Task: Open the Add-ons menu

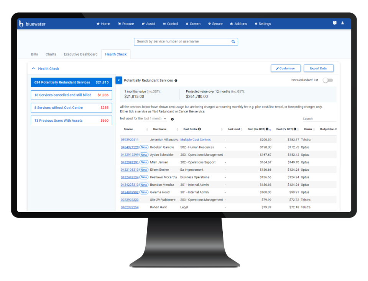Action: [238, 24]
